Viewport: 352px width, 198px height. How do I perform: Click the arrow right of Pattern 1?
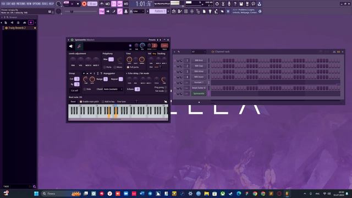[x=168, y=11]
